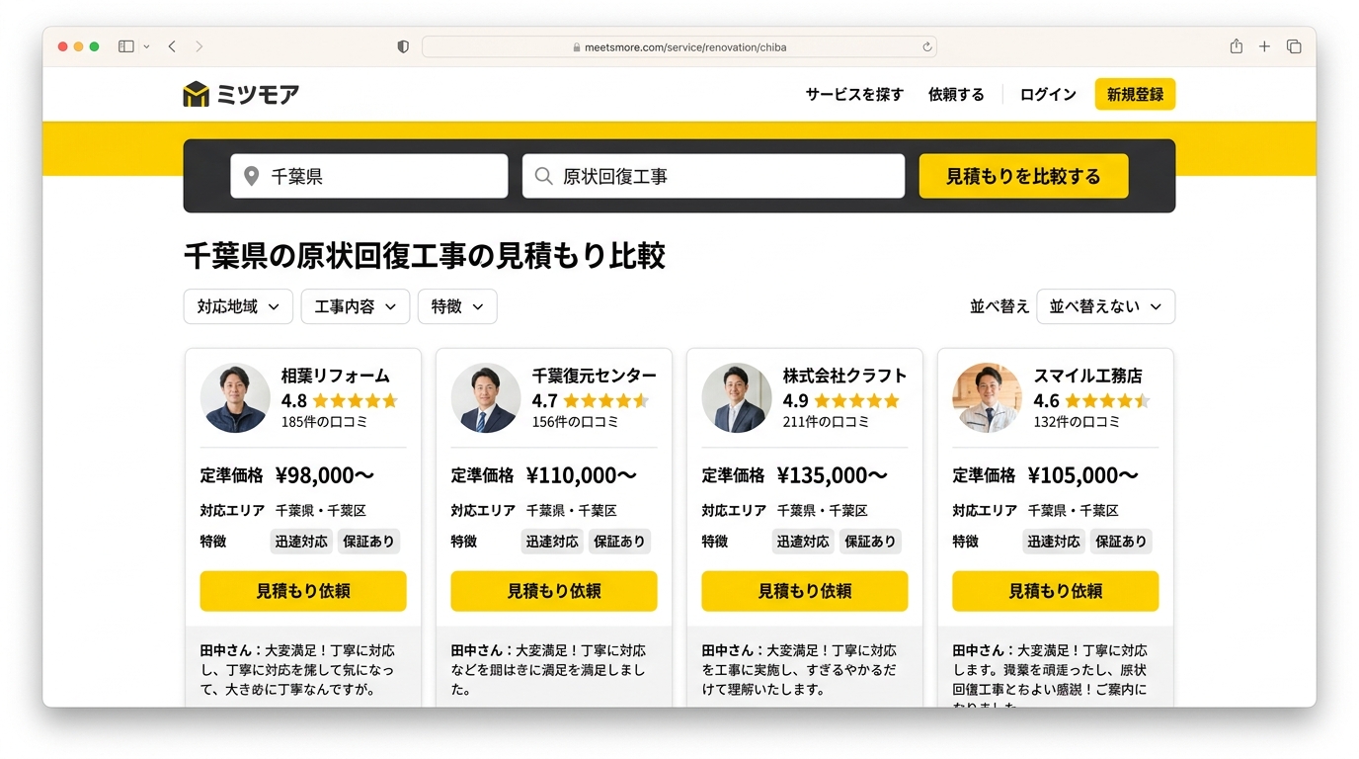Viewport: 1359px width, 759px height.
Task: Open the 相葉リフォーム profile photo
Action: coord(235,398)
